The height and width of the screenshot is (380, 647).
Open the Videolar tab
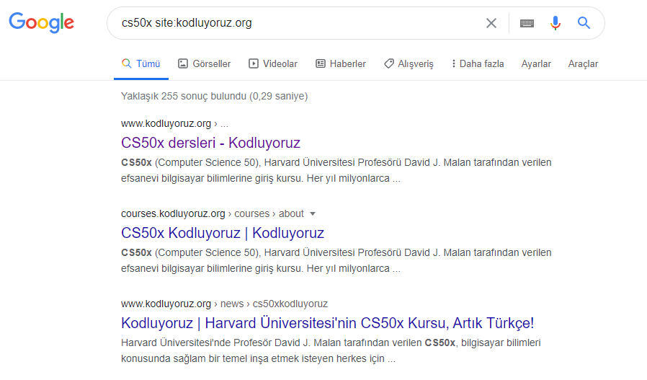pyautogui.click(x=273, y=64)
